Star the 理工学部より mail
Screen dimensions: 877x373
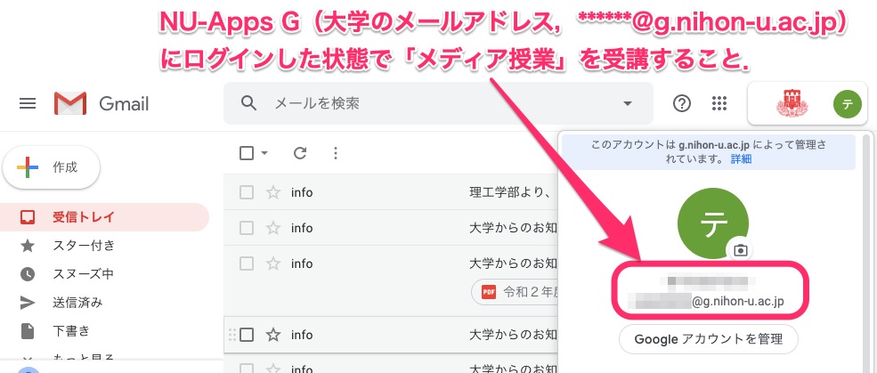[273, 192]
